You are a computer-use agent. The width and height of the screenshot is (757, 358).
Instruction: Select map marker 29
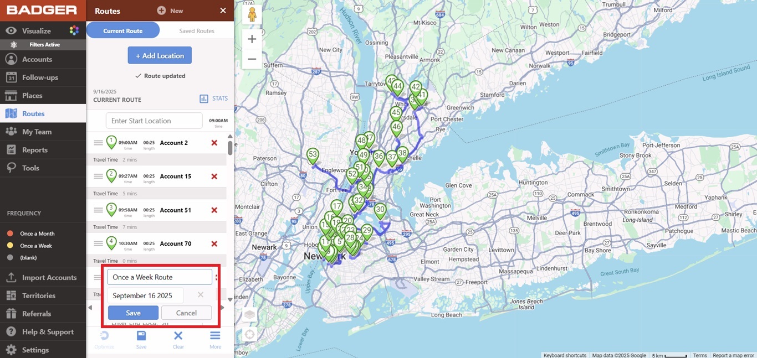pyautogui.click(x=367, y=231)
